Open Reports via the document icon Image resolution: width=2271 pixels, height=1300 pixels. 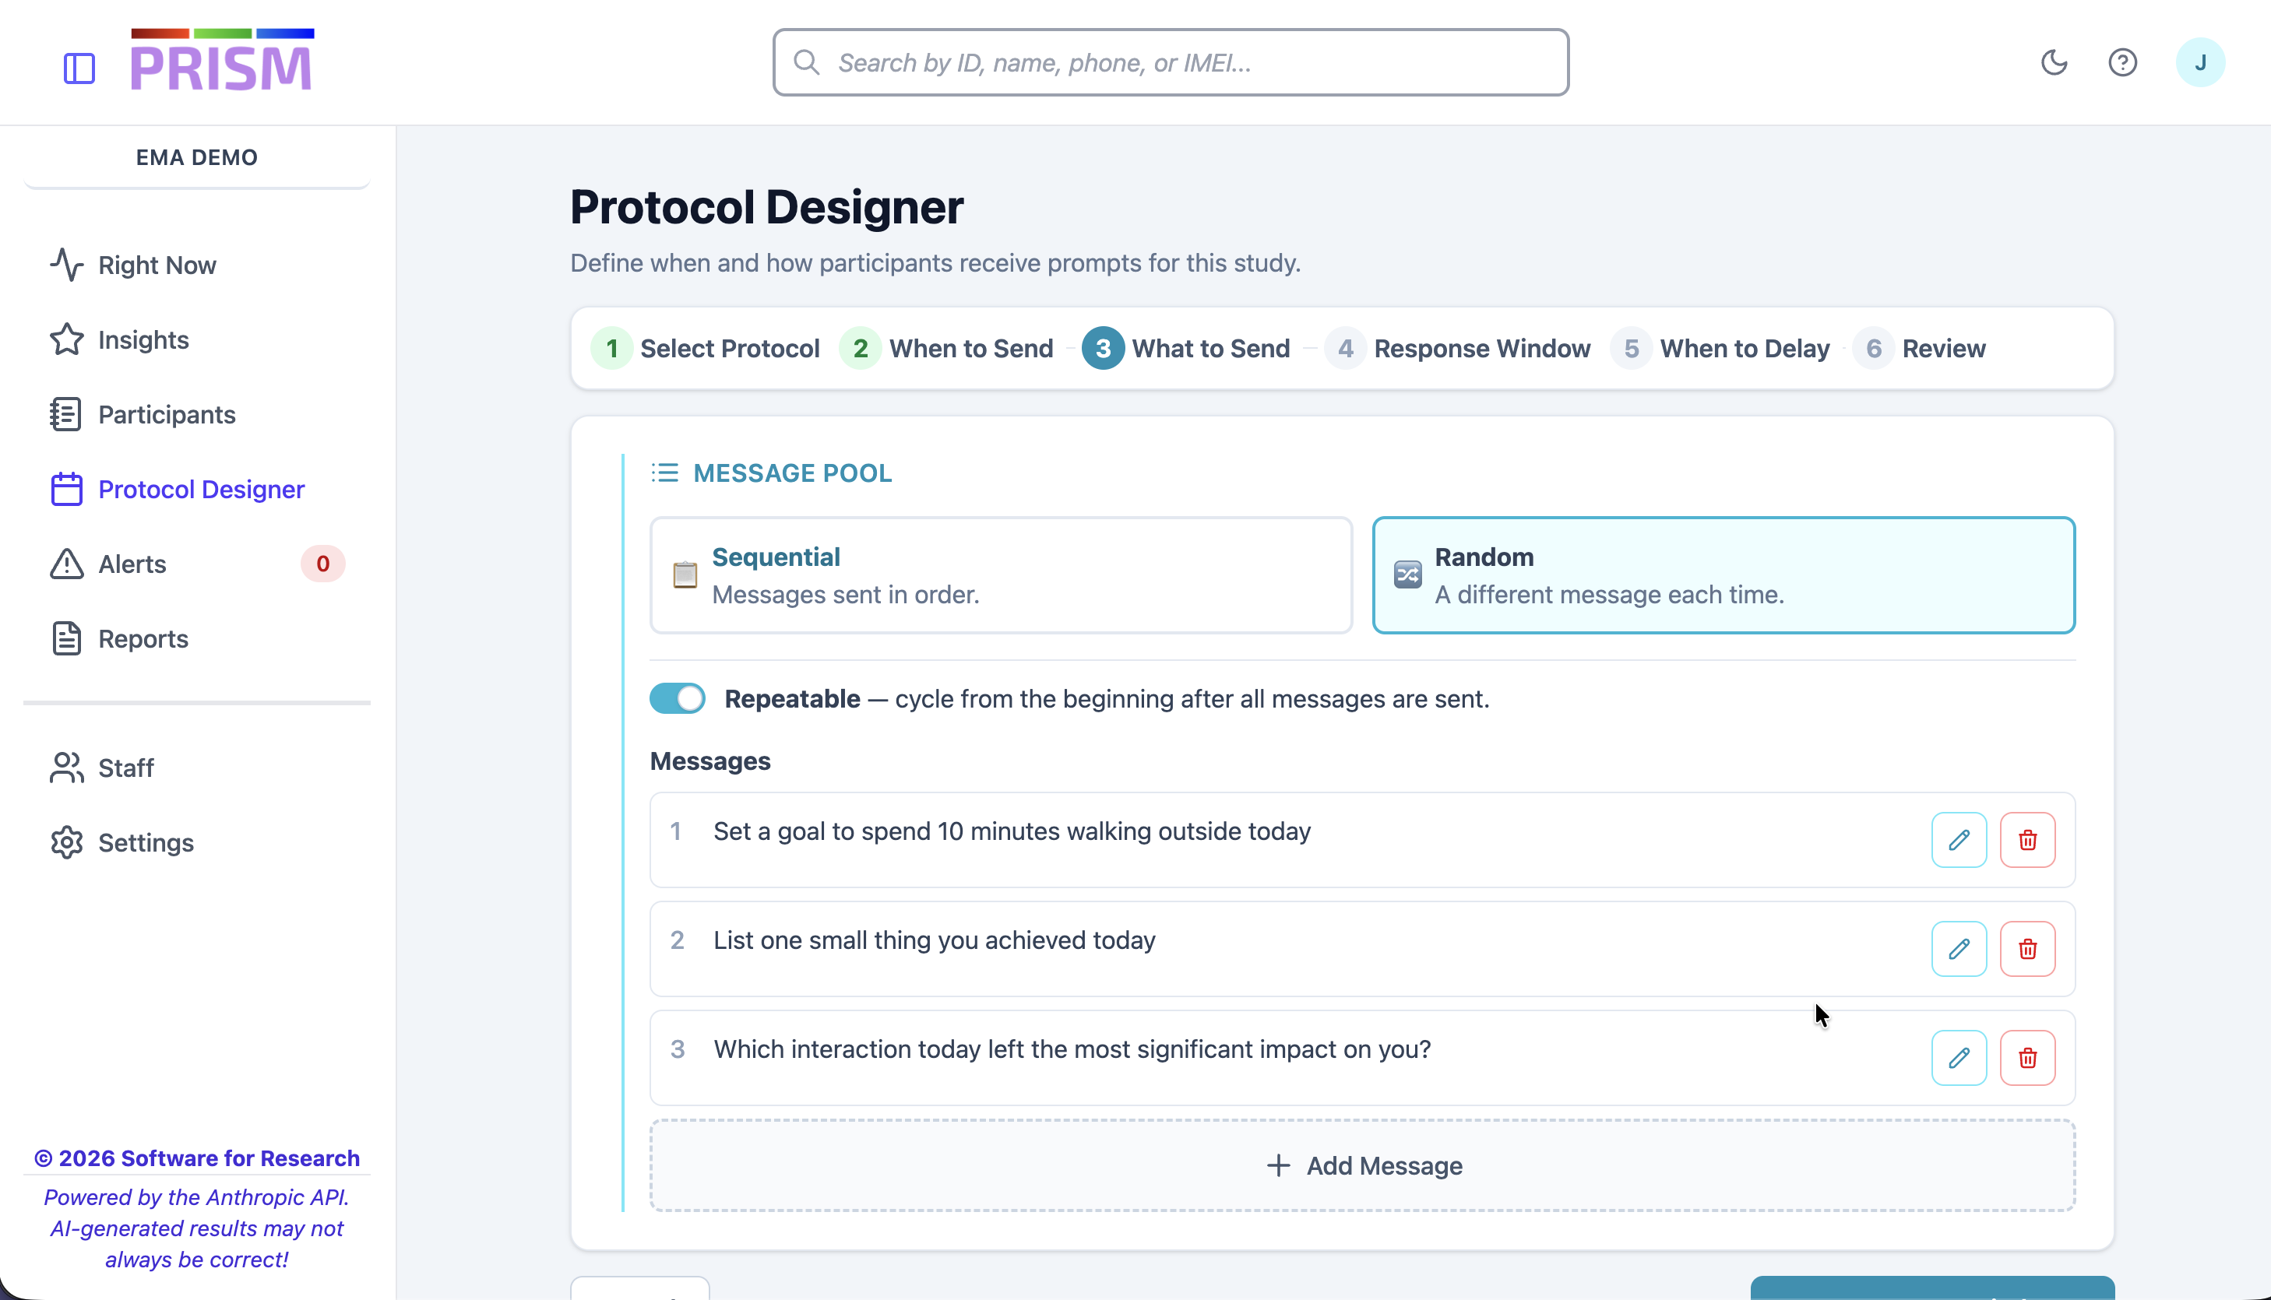point(66,638)
